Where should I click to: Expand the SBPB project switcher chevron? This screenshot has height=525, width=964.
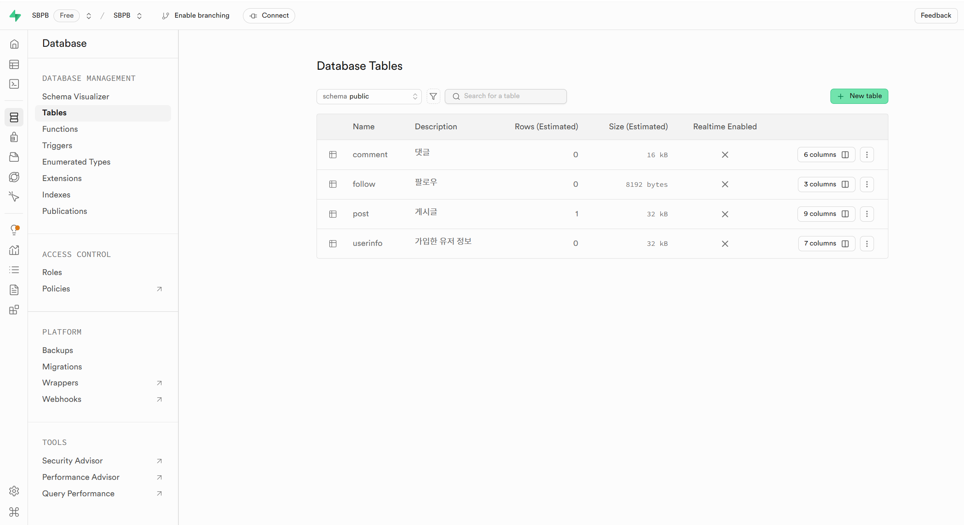pyautogui.click(x=139, y=16)
